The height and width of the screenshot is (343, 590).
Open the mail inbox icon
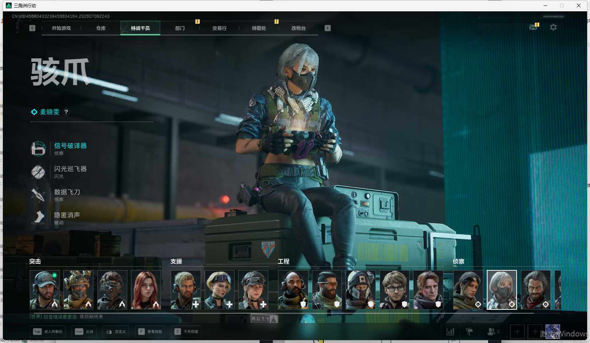[x=533, y=27]
